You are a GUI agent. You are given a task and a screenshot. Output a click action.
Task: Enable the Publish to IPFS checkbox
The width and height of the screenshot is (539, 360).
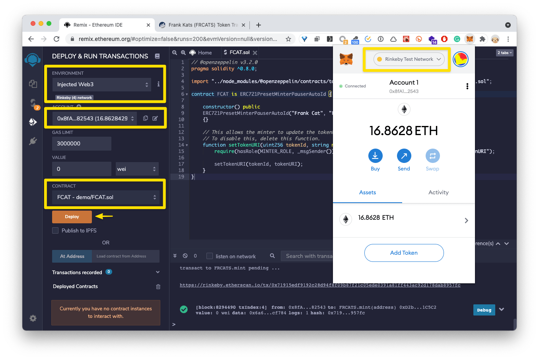(55, 230)
